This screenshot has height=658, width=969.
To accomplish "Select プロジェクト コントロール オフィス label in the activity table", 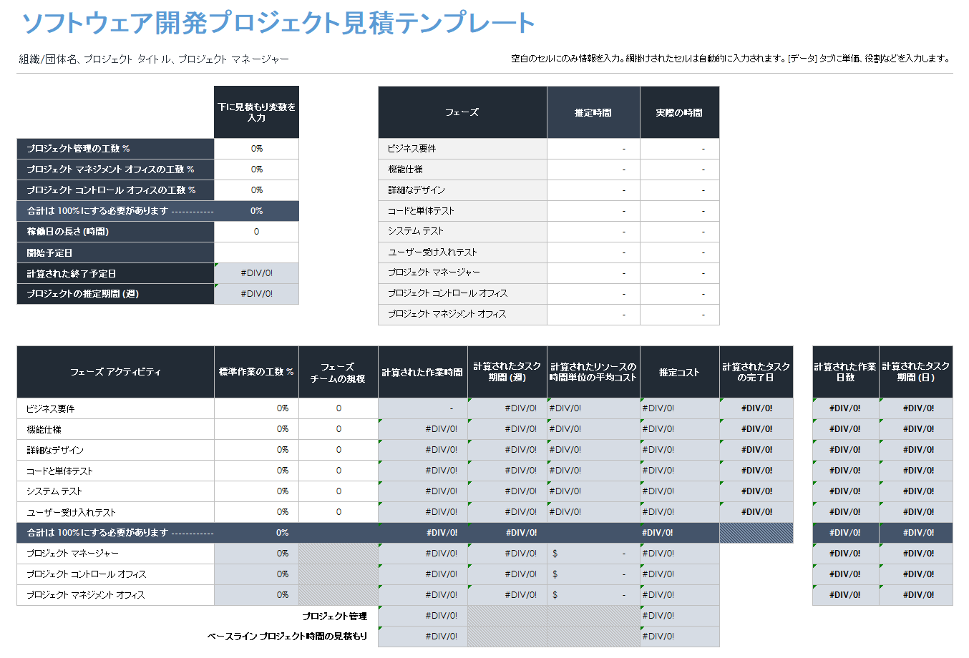I will [115, 574].
